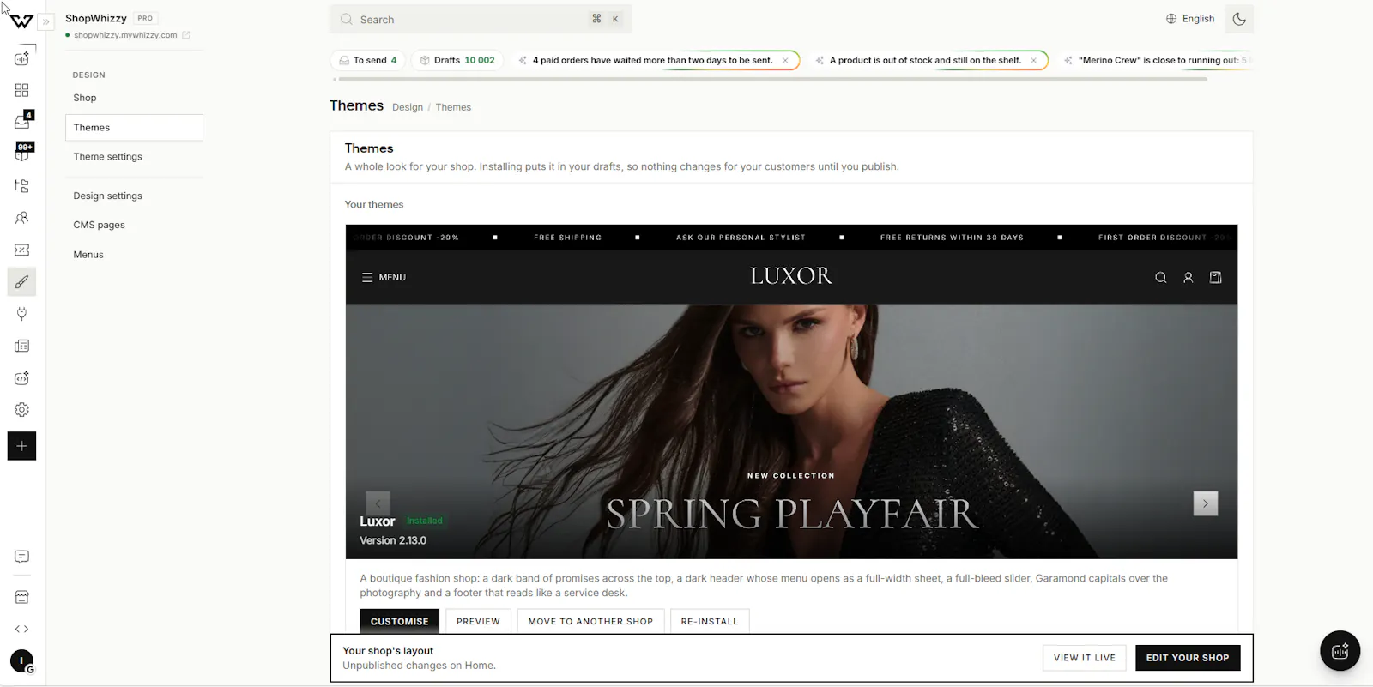This screenshot has height=687, width=1373.
Task: Click the To send 4 chip
Action: point(367,60)
